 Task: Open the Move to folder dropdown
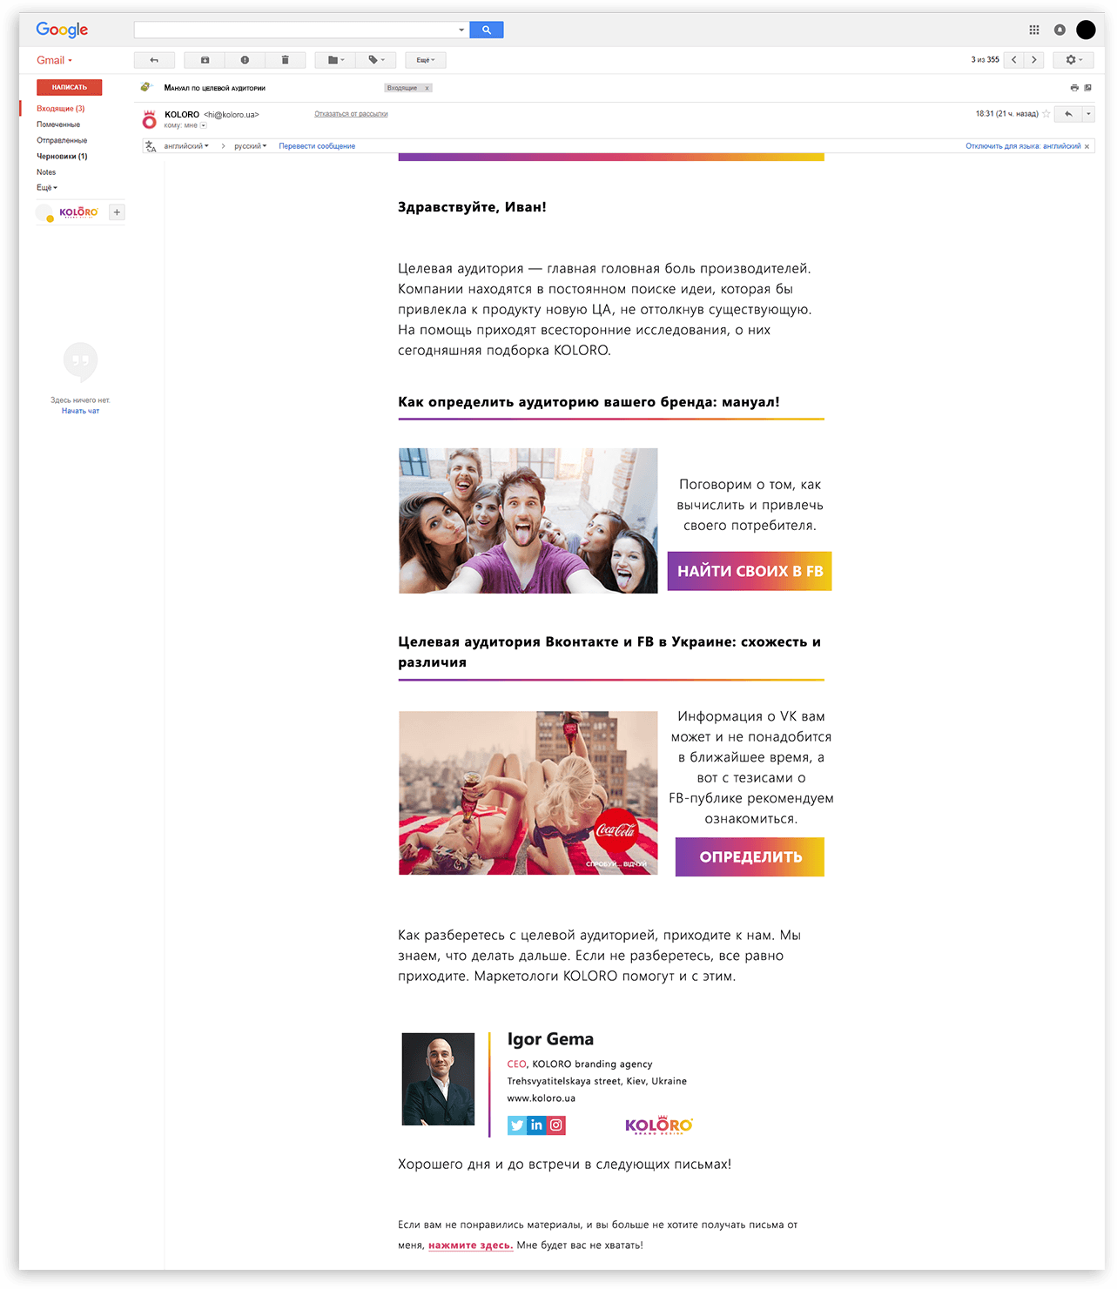tap(336, 60)
